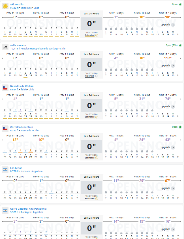Screen dimensions: 184x239
Task: Open the Ski Portillo resort link
Action: 17,5
